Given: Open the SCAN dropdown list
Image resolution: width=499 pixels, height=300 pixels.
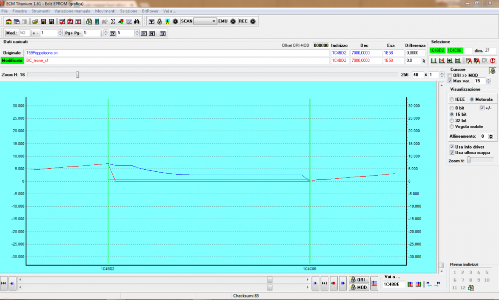Looking at the screenshot, I should (x=214, y=21).
